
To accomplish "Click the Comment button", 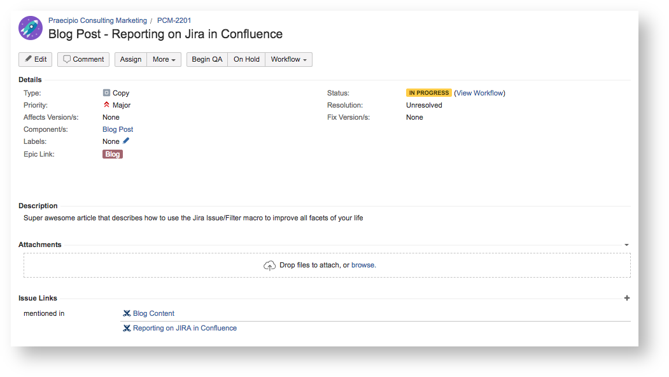I will 83,59.
